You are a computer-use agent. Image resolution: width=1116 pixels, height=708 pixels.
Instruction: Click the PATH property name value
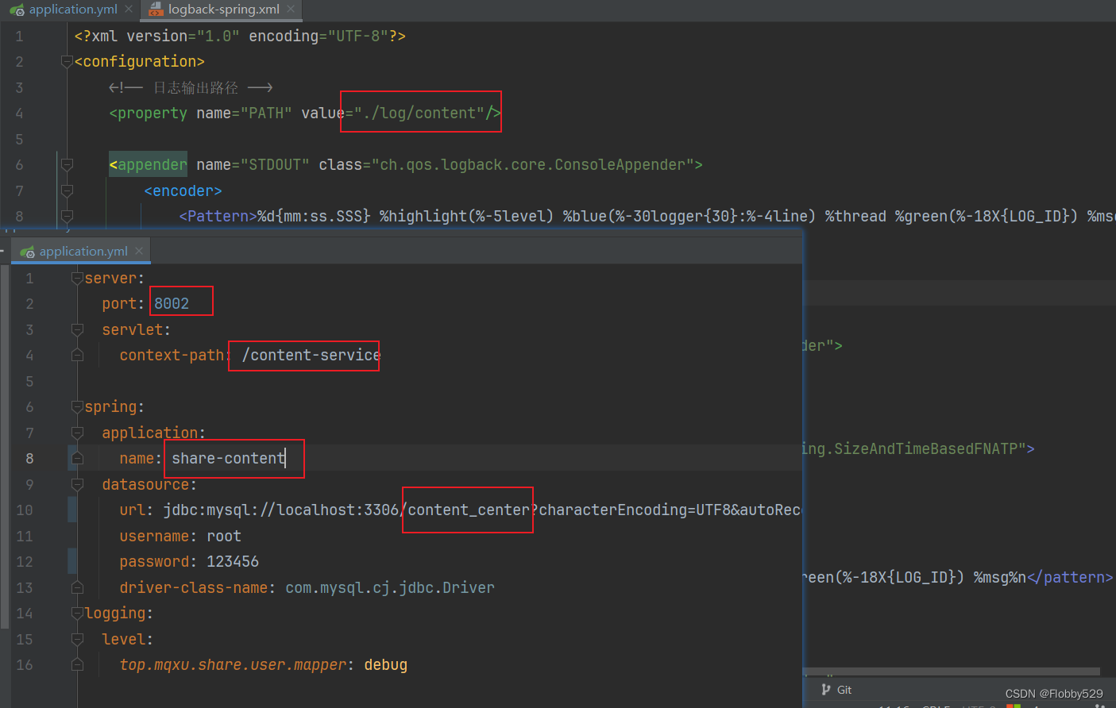click(x=266, y=114)
